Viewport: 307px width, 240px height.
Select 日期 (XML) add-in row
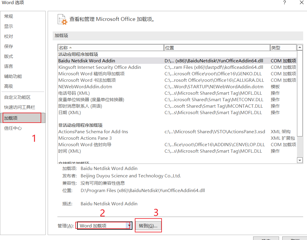[177, 112]
